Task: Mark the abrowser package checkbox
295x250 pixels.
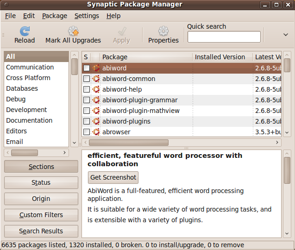Action: pos(87,132)
